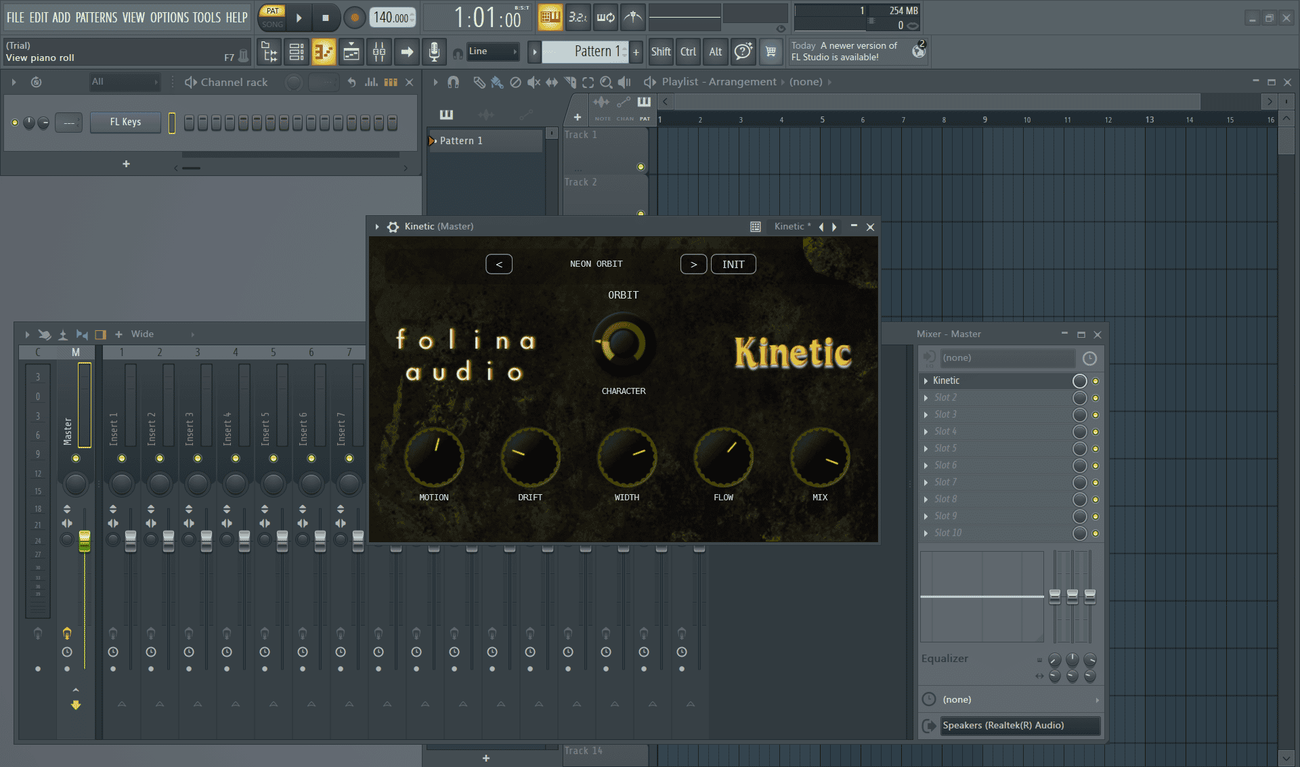1300x767 pixels.
Task: Click the Playlist magnet snap icon
Action: [x=453, y=82]
